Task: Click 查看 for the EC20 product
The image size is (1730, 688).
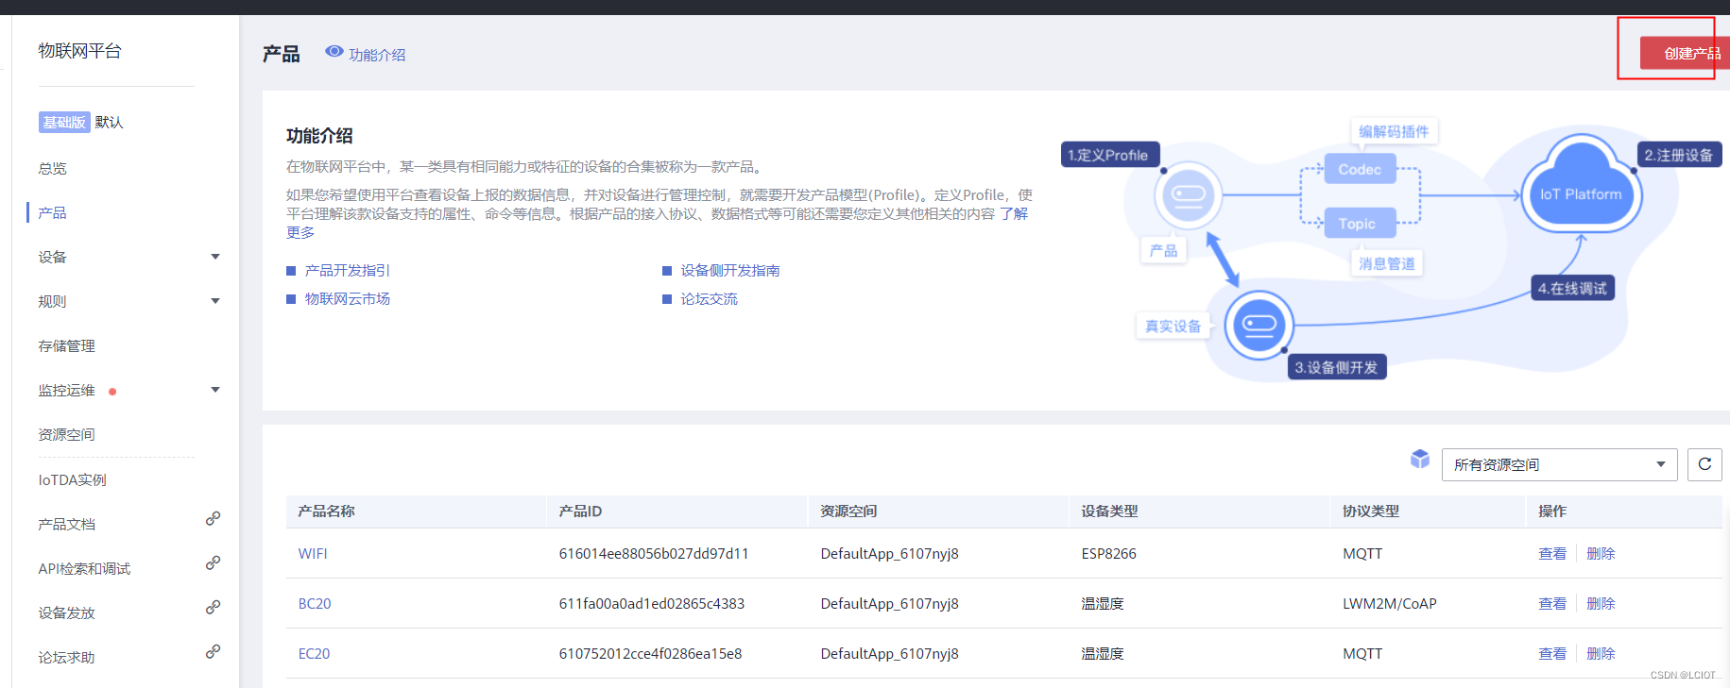Action: (1552, 653)
